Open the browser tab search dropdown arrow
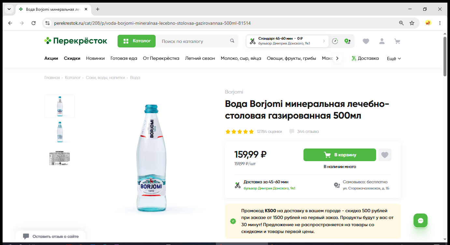The height and width of the screenshot is (245, 450). 9,9
